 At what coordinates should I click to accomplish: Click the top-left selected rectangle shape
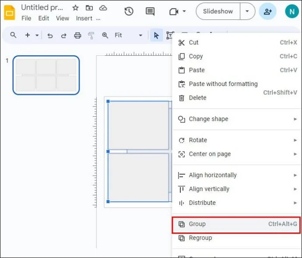click(138, 125)
